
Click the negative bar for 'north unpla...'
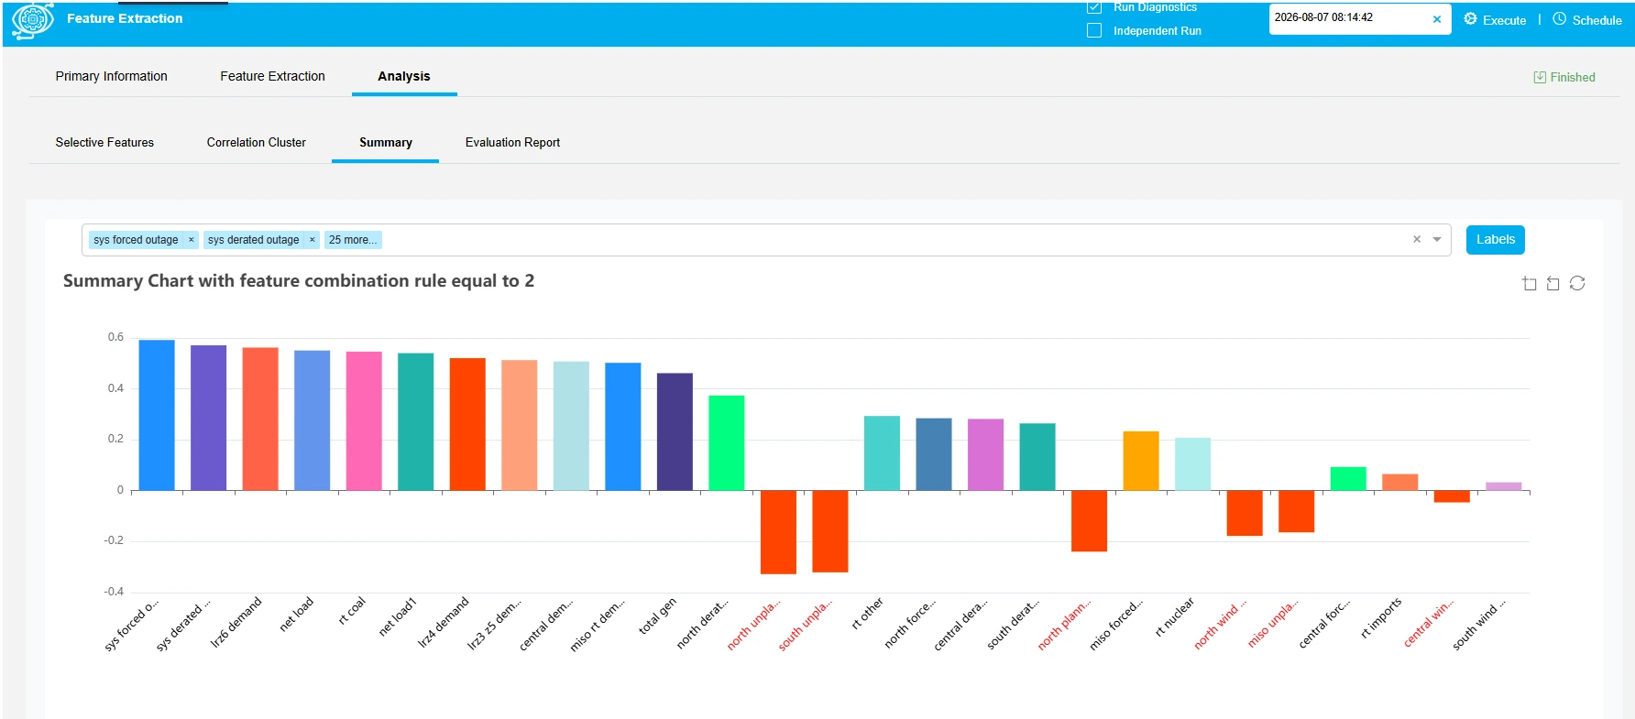pyautogui.click(x=778, y=532)
